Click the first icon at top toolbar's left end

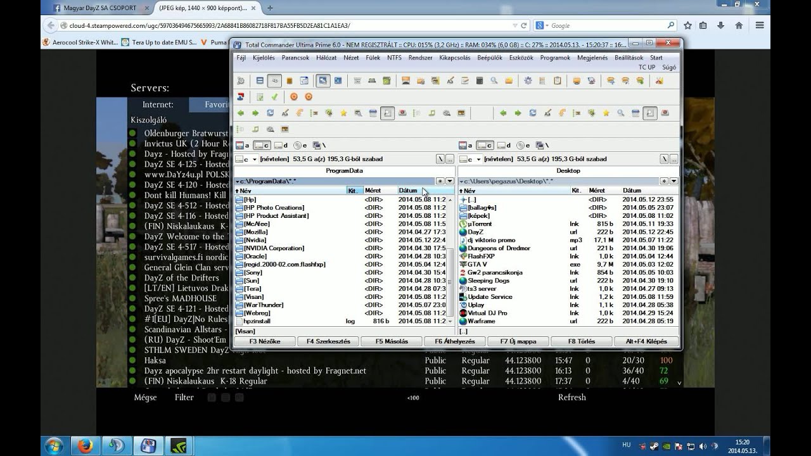tap(241, 81)
